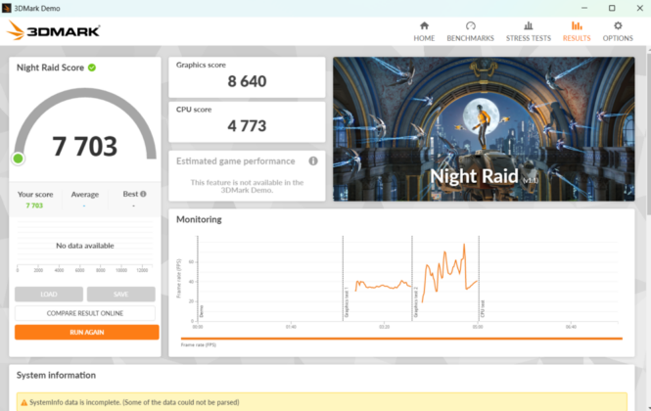Click the Graphics score value 8 640
The height and width of the screenshot is (411, 651).
pos(247,81)
